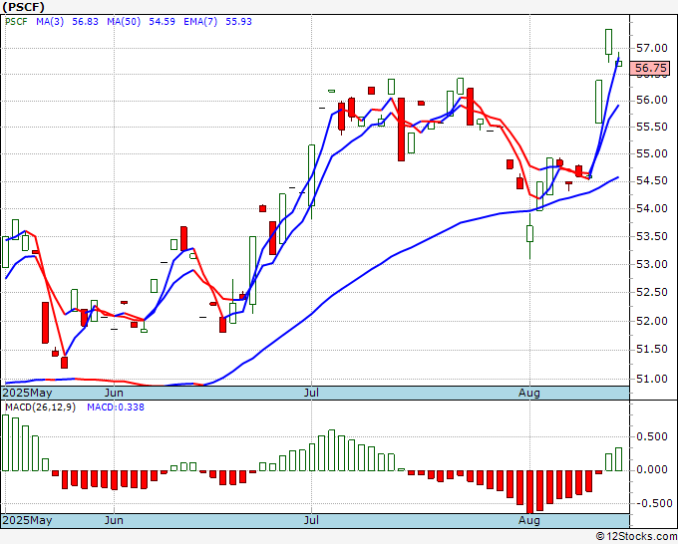Click the 56.00 price axis label

[x=652, y=100]
